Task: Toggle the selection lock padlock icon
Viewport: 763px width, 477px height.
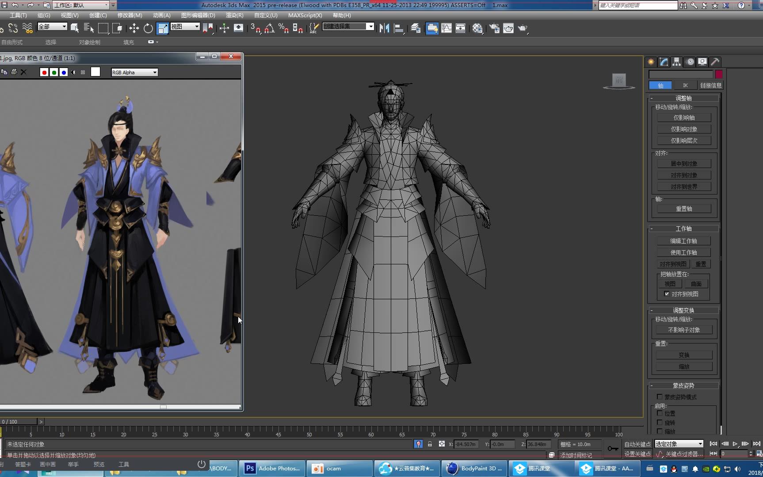Action: click(430, 444)
